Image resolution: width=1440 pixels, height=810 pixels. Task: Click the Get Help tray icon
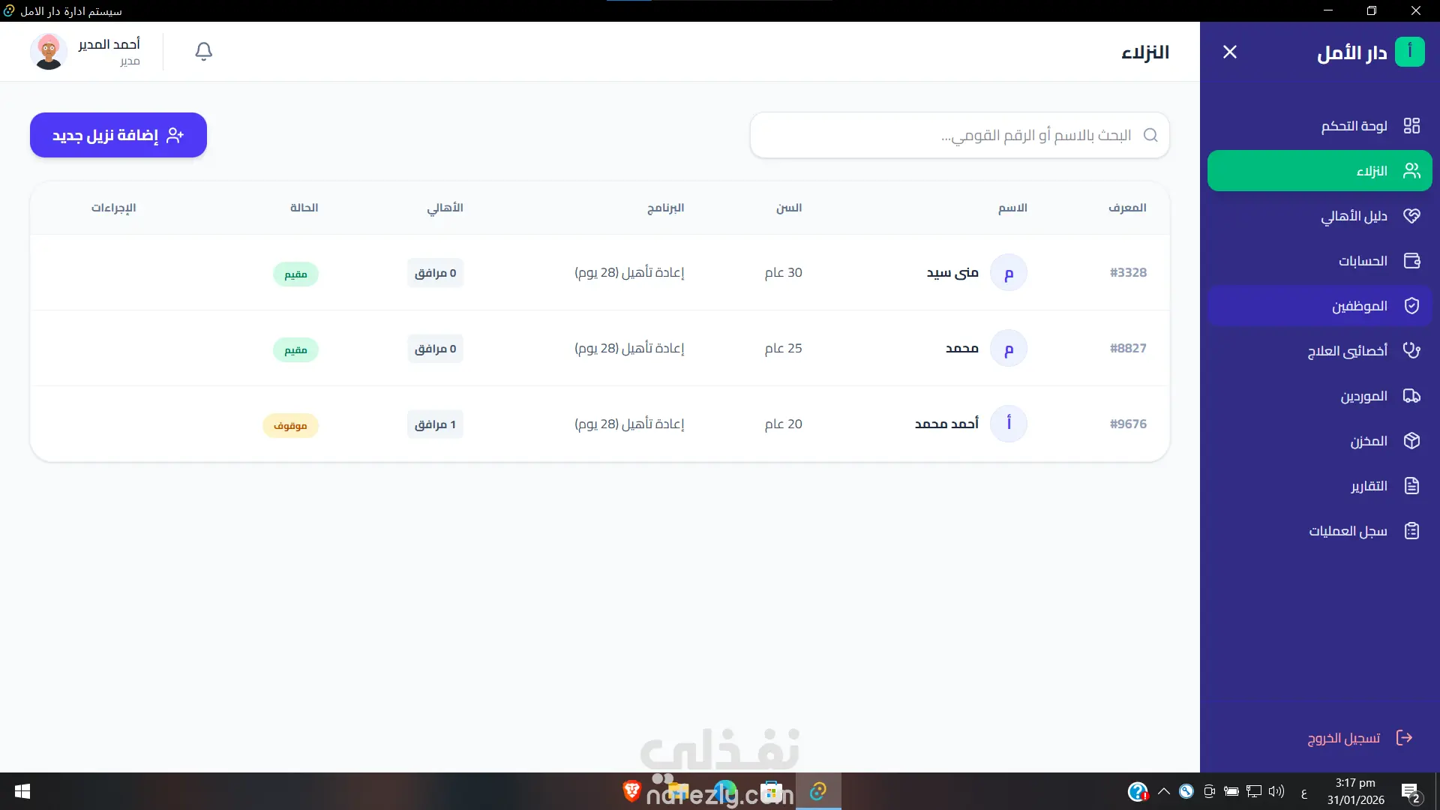coord(1138,791)
